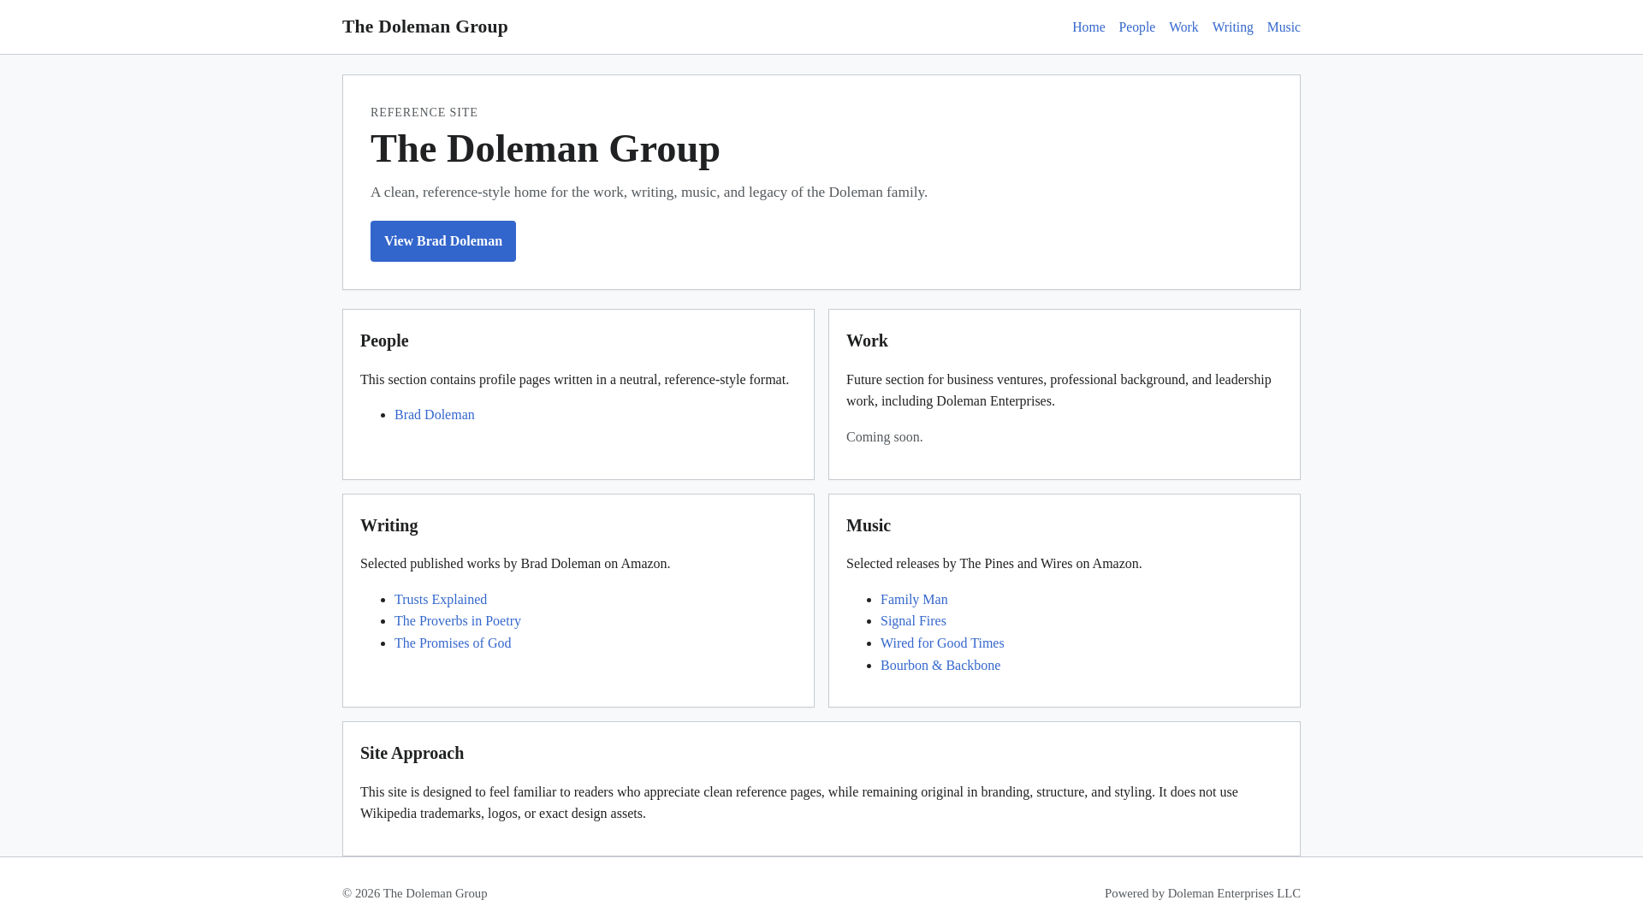
Task: Click the large The Doleman Group hero title
Action: coord(545,149)
